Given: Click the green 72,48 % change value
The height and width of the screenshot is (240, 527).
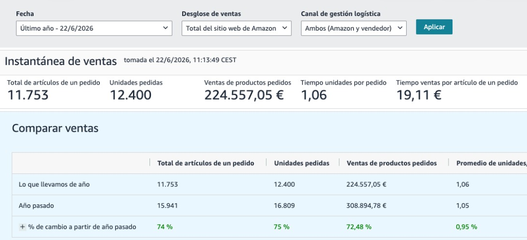Looking at the screenshot, I should (x=359, y=227).
